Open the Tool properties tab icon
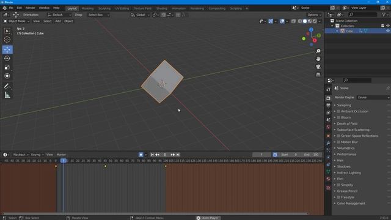 click(328, 89)
